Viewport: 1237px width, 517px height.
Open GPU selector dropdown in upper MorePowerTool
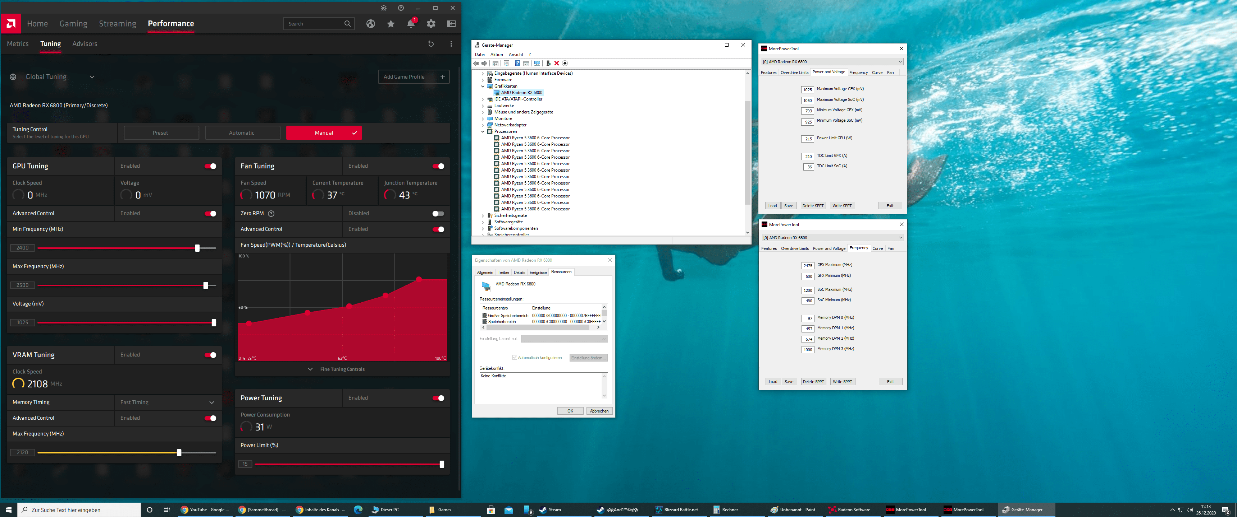pyautogui.click(x=832, y=62)
